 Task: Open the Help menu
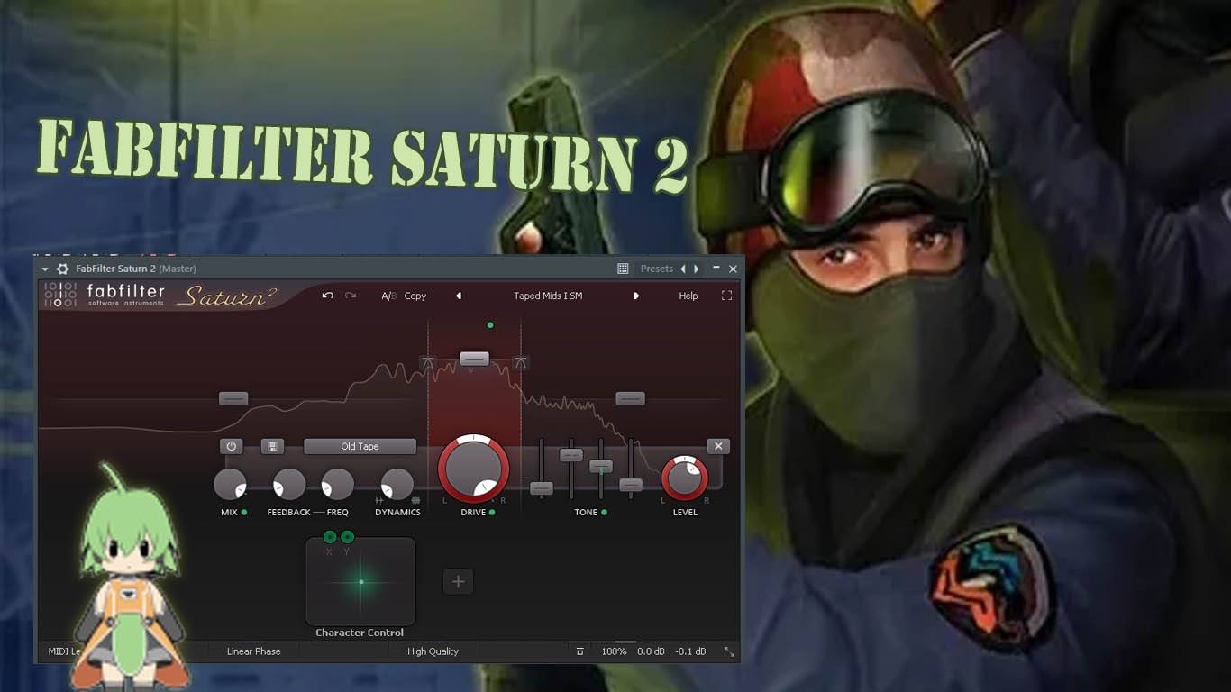pos(688,296)
